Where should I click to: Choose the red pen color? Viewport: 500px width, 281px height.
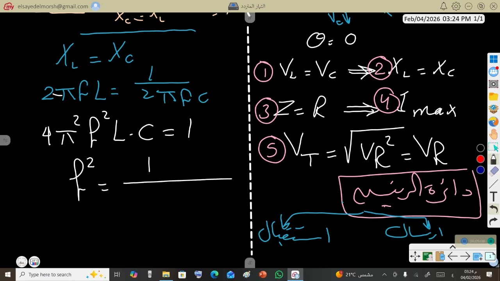[x=480, y=159]
